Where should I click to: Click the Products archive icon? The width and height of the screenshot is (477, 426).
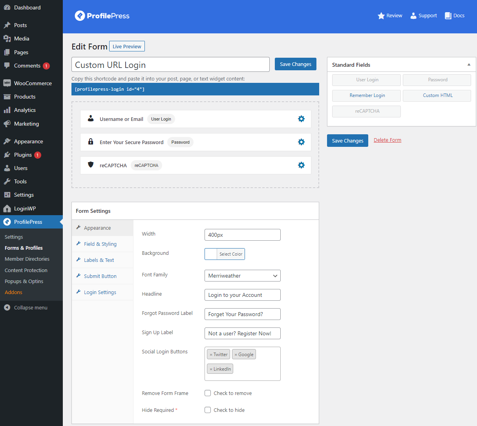(x=7, y=97)
